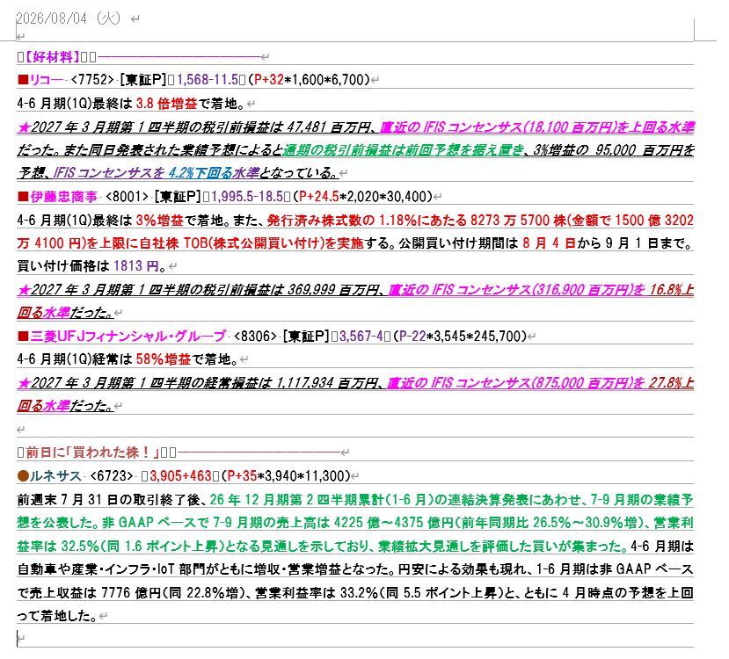Click the red date 8月4日
729x659 pixels.
(x=549, y=243)
